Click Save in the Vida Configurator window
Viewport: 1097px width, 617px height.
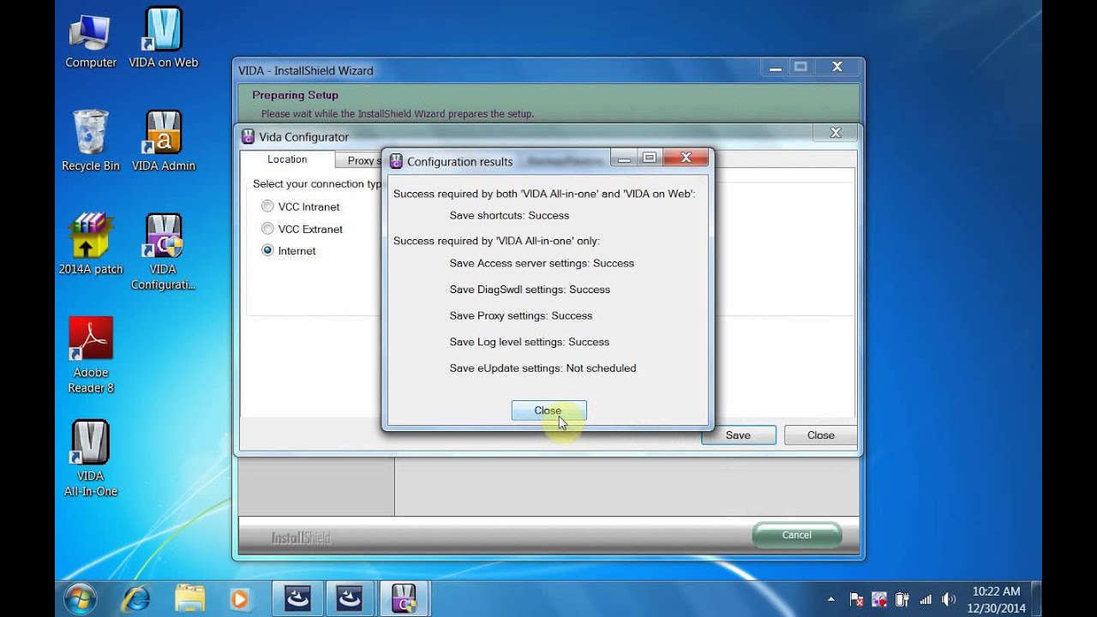738,435
